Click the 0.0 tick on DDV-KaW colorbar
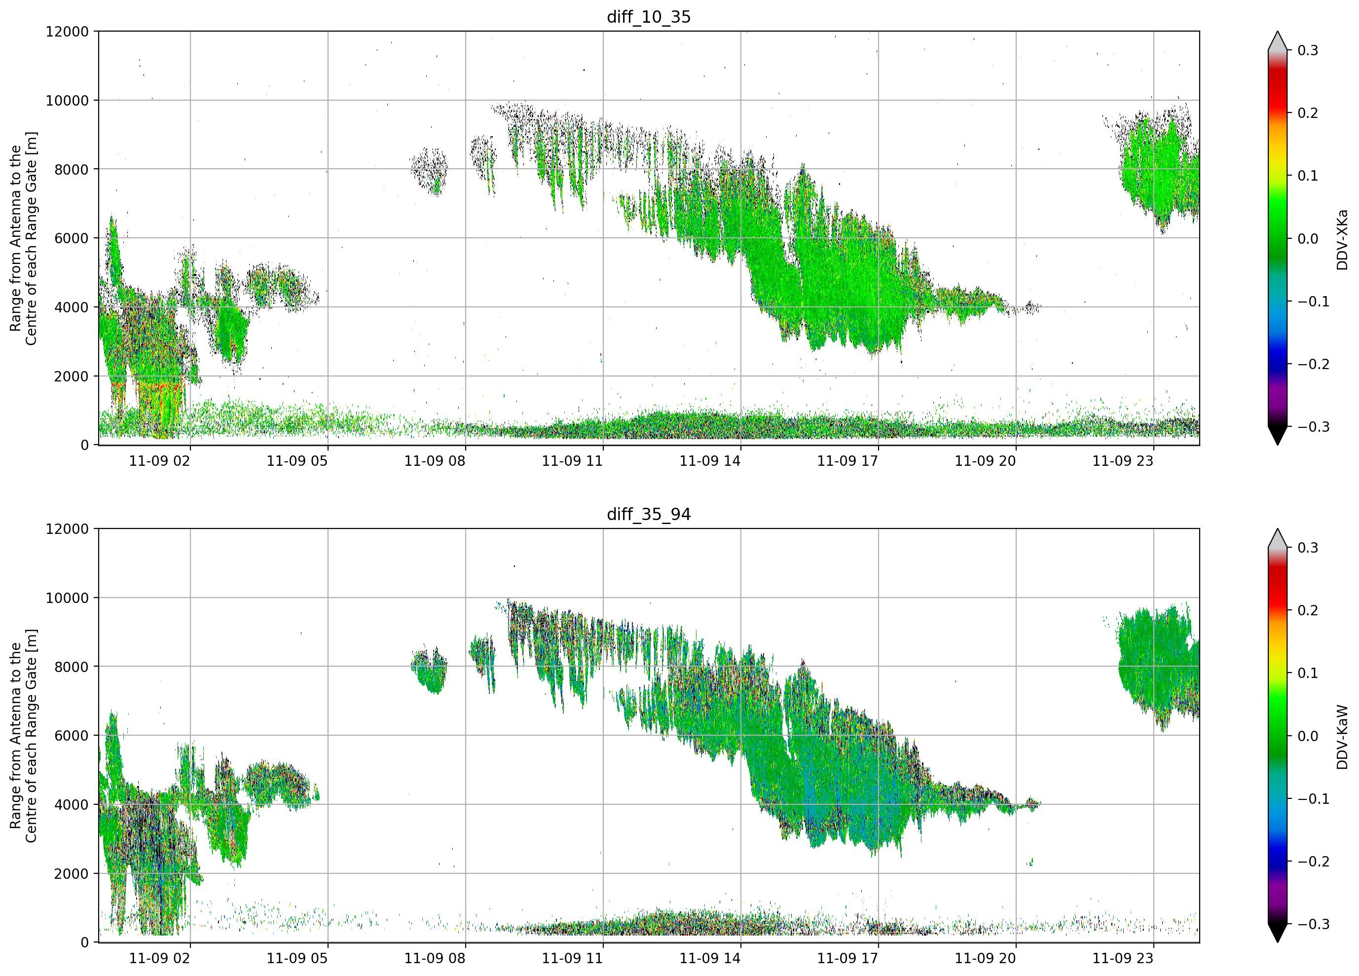This screenshot has height=976, width=1359. [1308, 736]
